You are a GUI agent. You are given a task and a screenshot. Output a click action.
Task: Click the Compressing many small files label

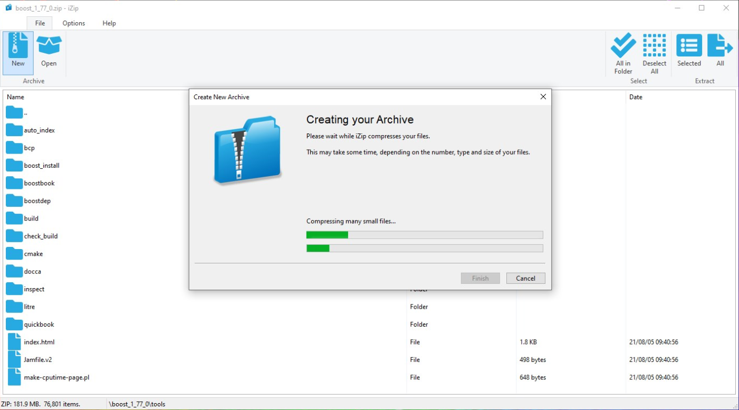(351, 221)
